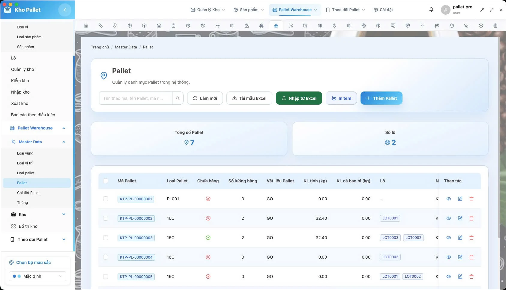
Task: Toggle the select-all checkbox in table header
Action: click(106, 181)
